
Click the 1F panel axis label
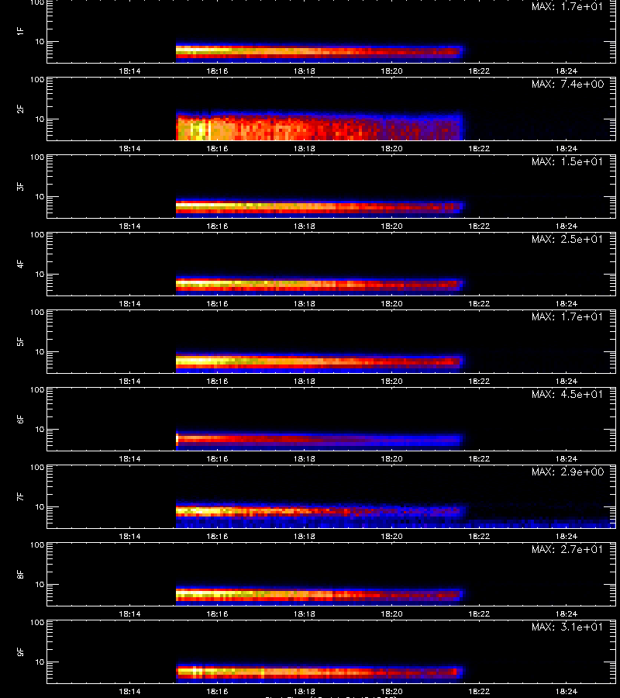[x=20, y=31]
